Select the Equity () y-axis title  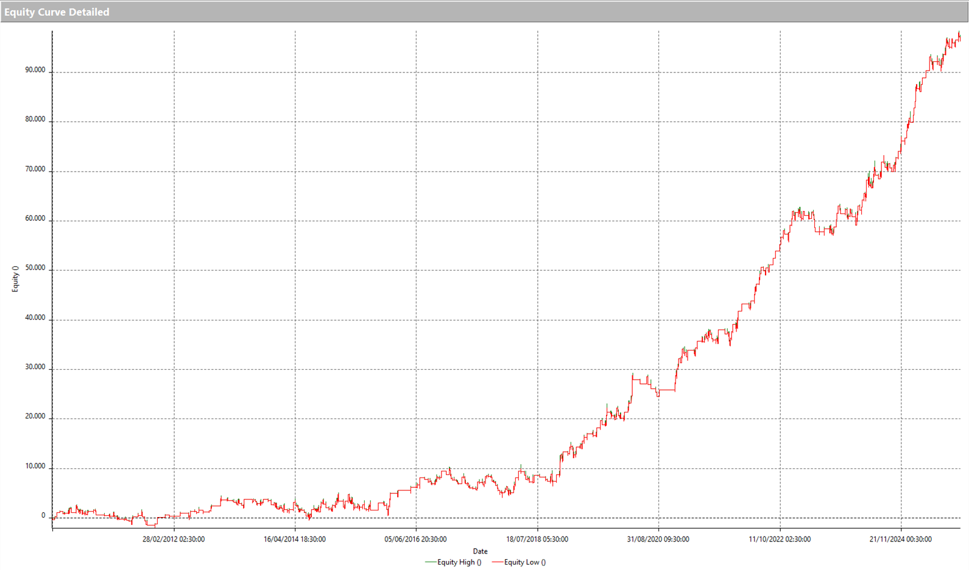[x=15, y=279]
